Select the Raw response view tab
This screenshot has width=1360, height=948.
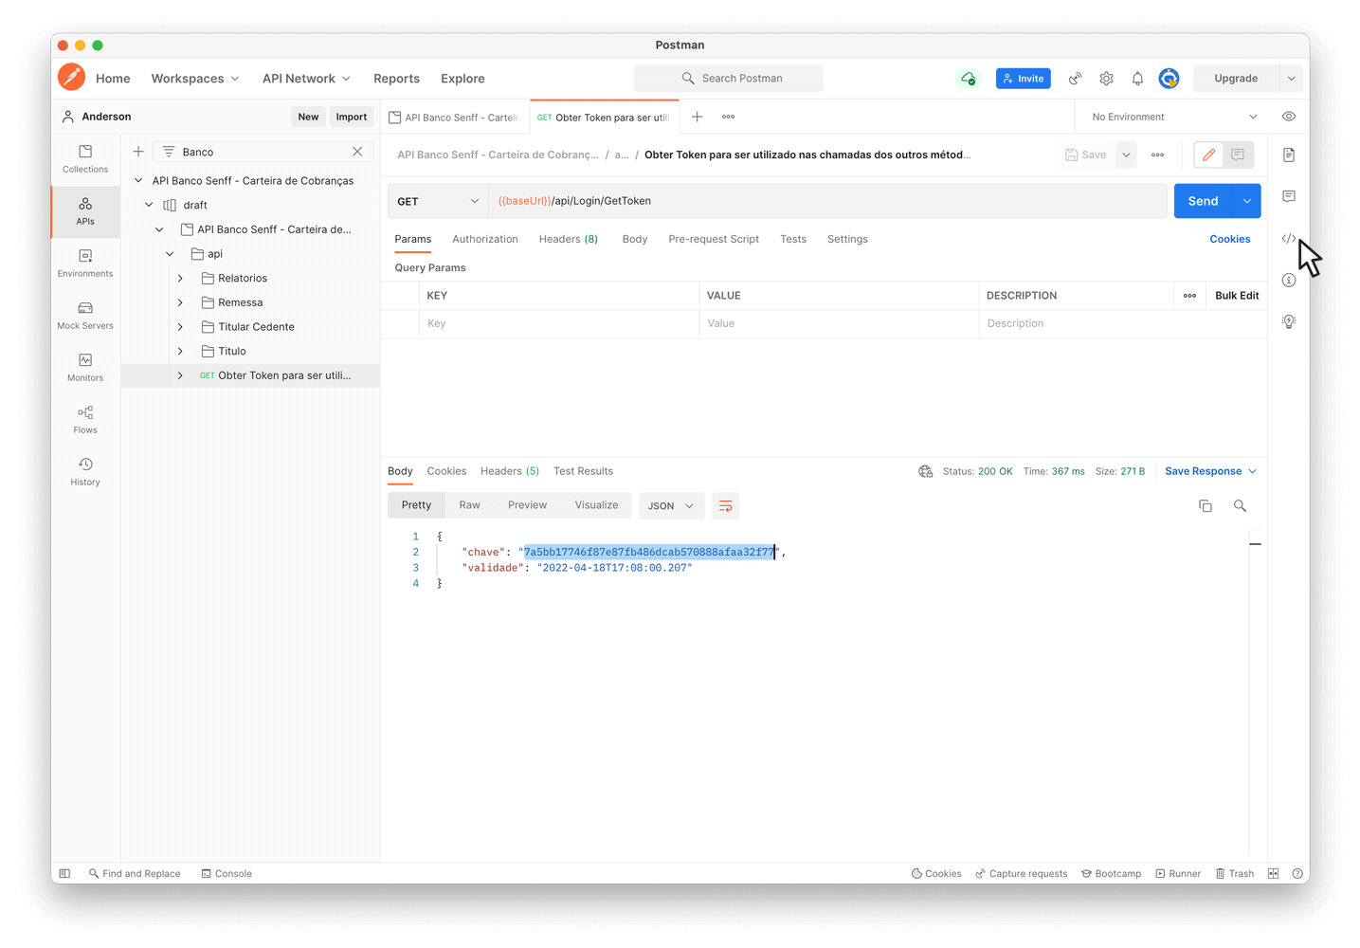[x=469, y=505]
